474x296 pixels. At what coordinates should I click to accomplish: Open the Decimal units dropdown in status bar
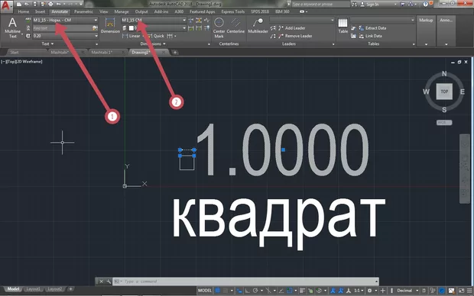[407, 291]
